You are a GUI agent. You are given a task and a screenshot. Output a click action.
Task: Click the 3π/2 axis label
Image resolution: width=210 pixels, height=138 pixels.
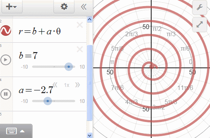click(x=159, y=107)
